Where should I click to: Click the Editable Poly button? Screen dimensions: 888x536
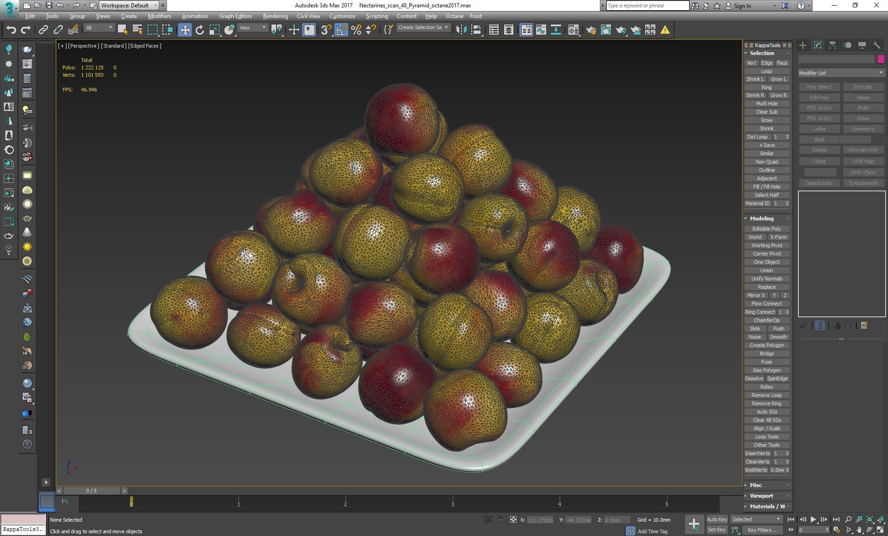tap(766, 229)
